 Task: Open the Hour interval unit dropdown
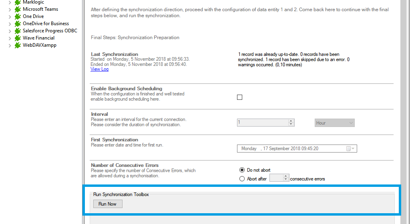click(x=334, y=123)
